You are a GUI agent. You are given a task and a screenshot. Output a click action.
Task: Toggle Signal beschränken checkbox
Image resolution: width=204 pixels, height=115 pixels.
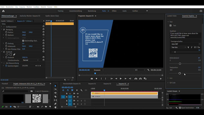click(x=180, y=108)
